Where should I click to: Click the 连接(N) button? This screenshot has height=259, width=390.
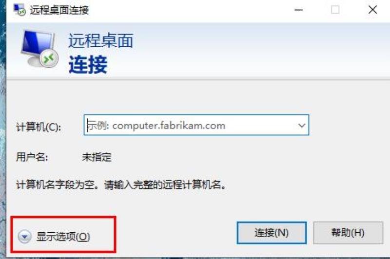tap(272, 233)
